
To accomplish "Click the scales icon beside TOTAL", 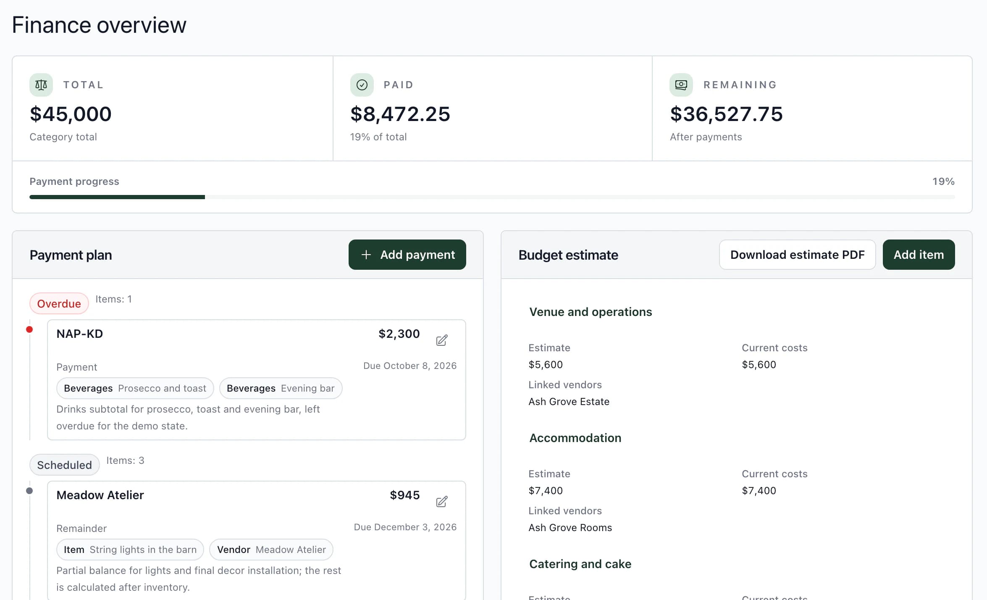I will 41,85.
